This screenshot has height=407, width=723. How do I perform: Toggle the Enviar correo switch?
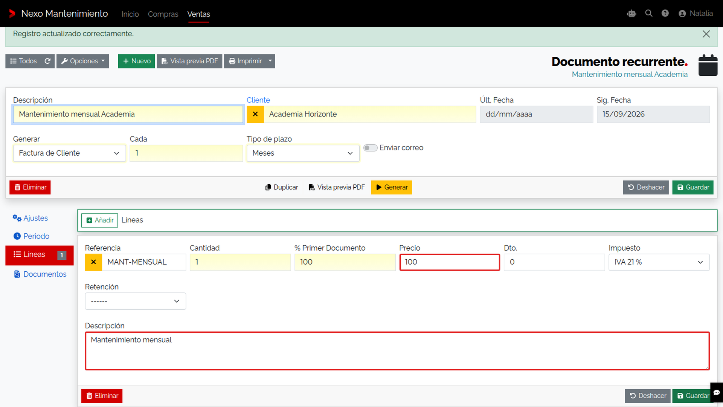click(371, 148)
